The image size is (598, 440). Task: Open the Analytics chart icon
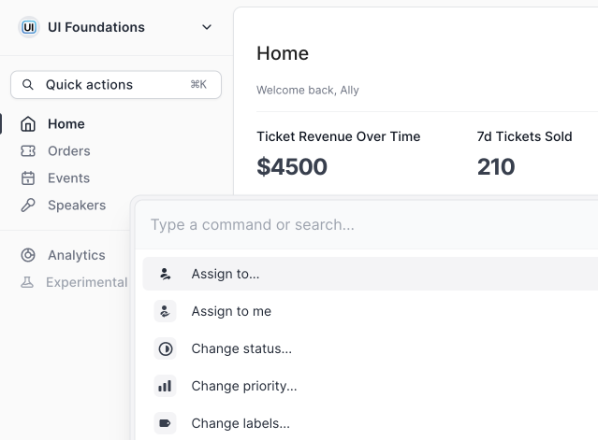(x=28, y=255)
